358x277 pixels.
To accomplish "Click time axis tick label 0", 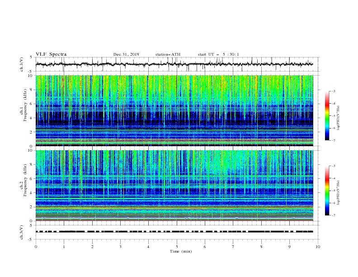I will [36, 247].
